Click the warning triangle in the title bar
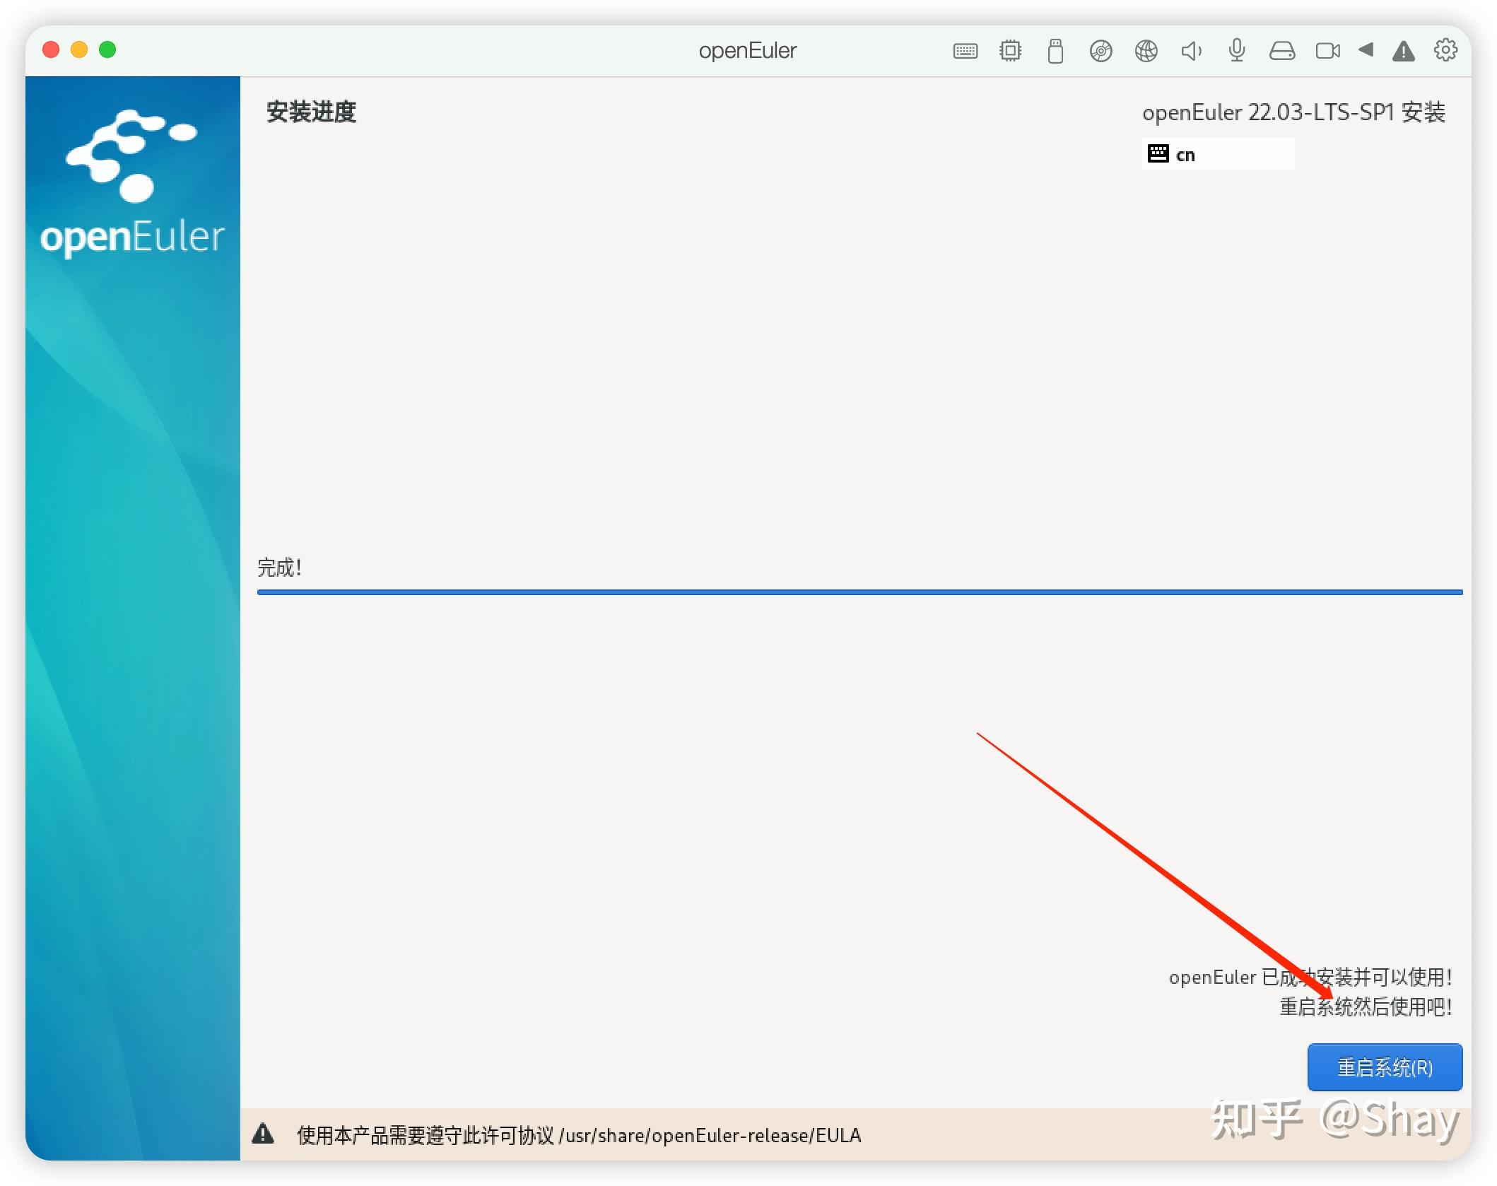Image resolution: width=1497 pixels, height=1186 pixels. 1403,51
